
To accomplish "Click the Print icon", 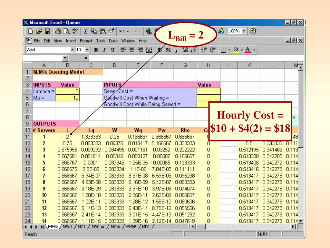I will click(58, 31).
